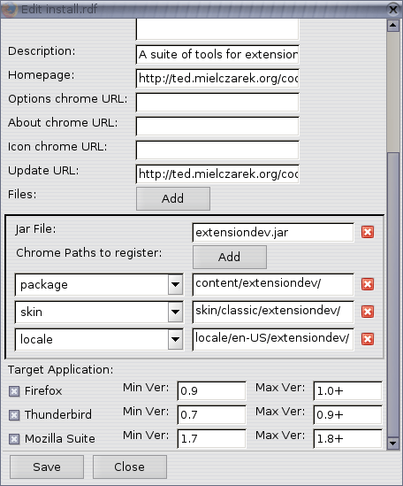Edit Mozilla Suite Max Ver field
Image resolution: width=403 pixels, height=486 pixels.
tap(347, 438)
